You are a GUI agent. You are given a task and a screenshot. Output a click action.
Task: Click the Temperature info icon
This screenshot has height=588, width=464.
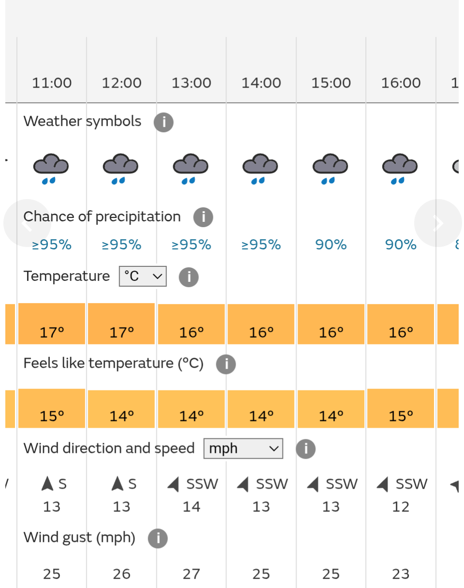(189, 277)
